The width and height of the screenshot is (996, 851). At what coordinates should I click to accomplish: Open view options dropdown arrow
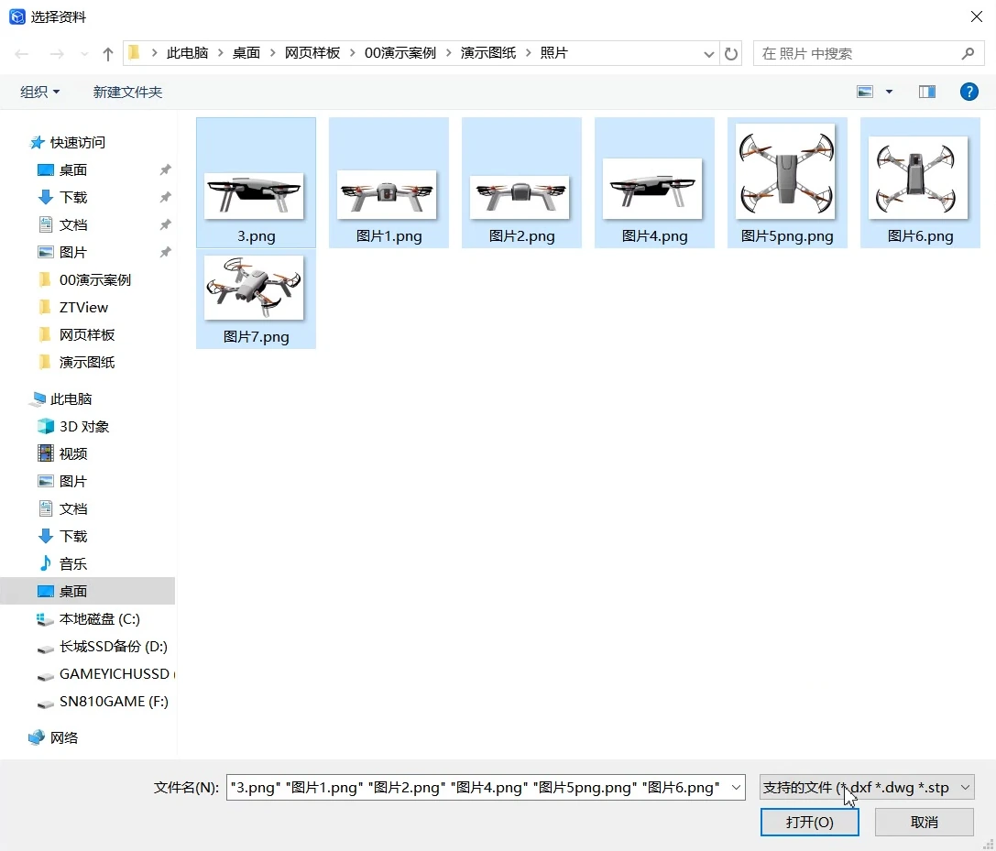890,93
